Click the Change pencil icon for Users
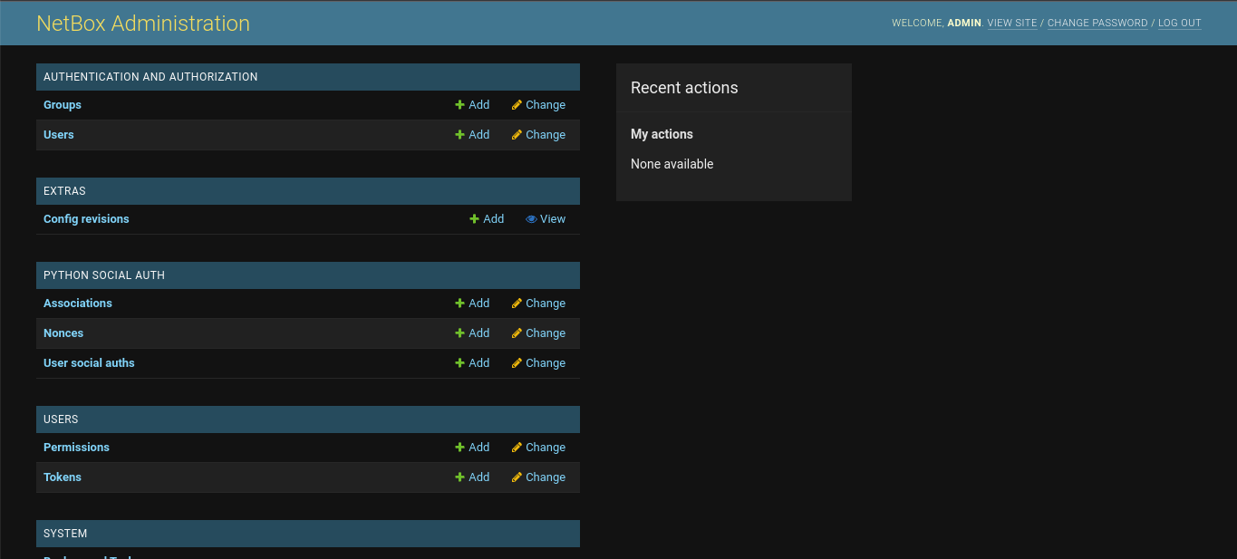The width and height of the screenshot is (1237, 559). 515,134
